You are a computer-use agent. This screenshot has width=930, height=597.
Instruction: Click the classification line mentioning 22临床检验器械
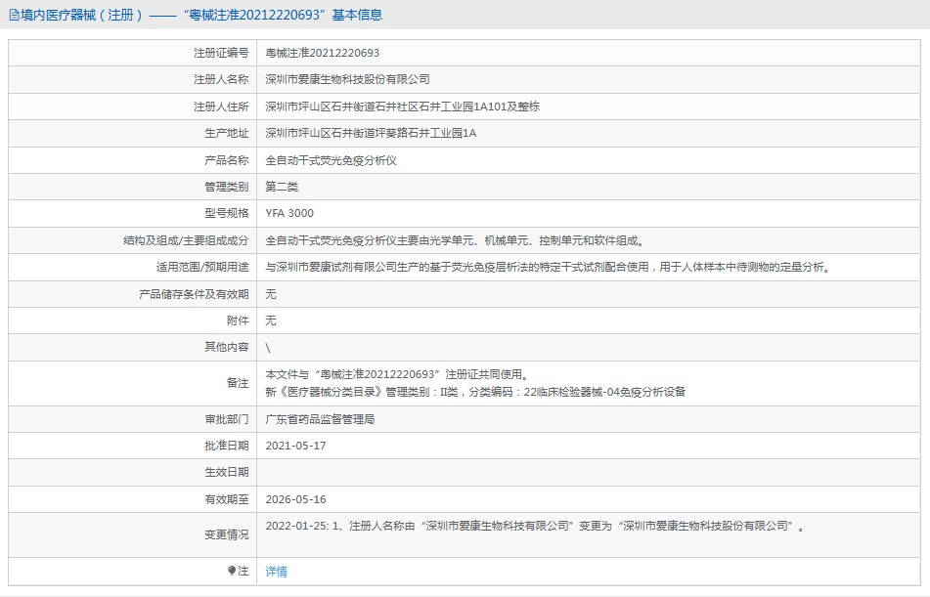(x=475, y=392)
